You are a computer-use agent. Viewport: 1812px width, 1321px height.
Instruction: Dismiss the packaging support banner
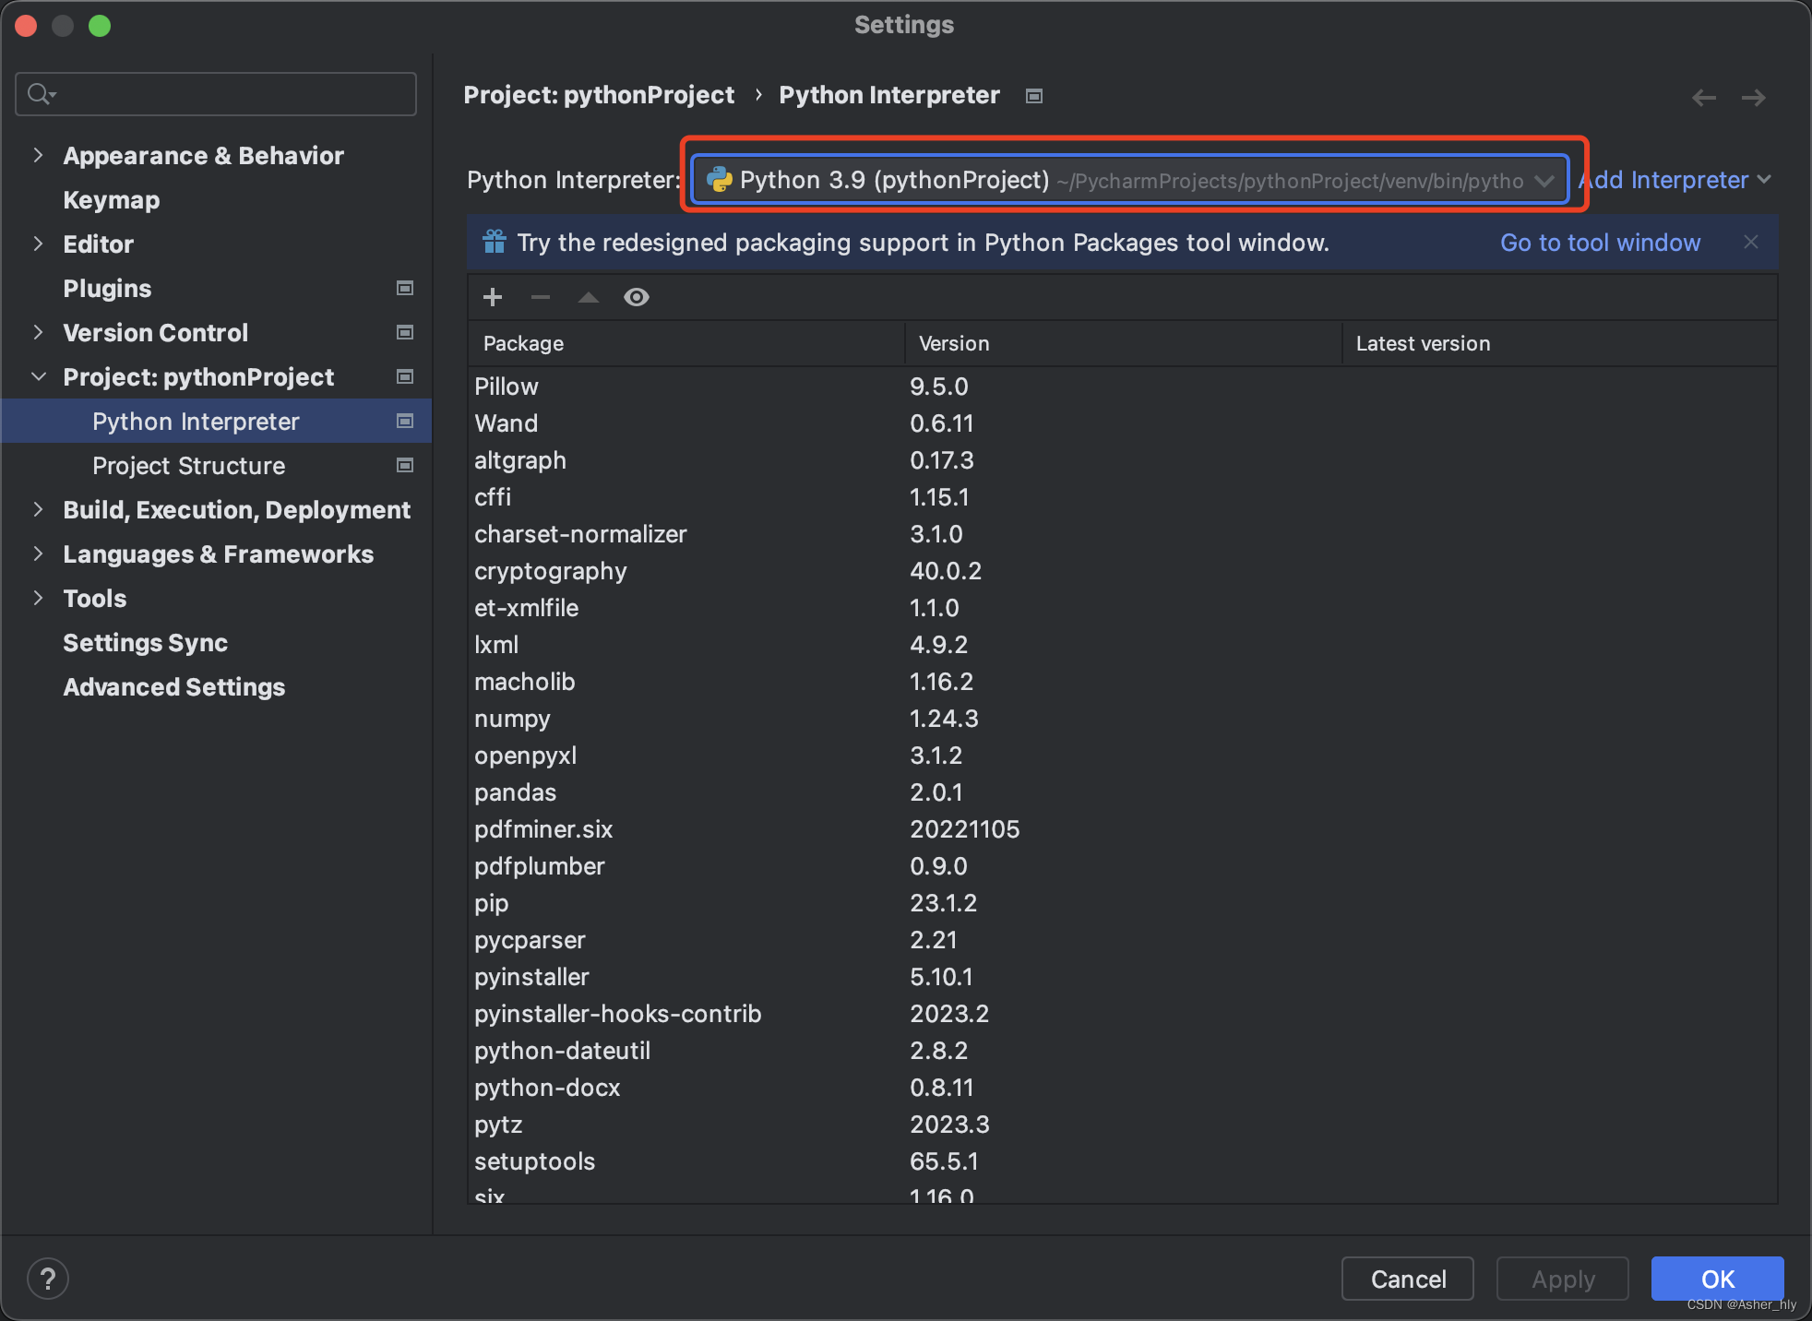pyautogui.click(x=1750, y=242)
